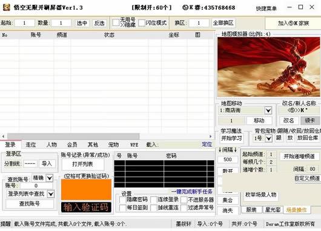Toggle the 隐藏密码 checkbox
The image size is (321, 231).
(x=122, y=199)
